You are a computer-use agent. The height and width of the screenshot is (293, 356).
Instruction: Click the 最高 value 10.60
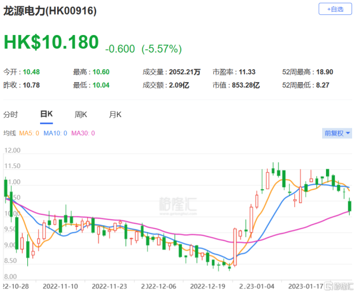point(101,72)
